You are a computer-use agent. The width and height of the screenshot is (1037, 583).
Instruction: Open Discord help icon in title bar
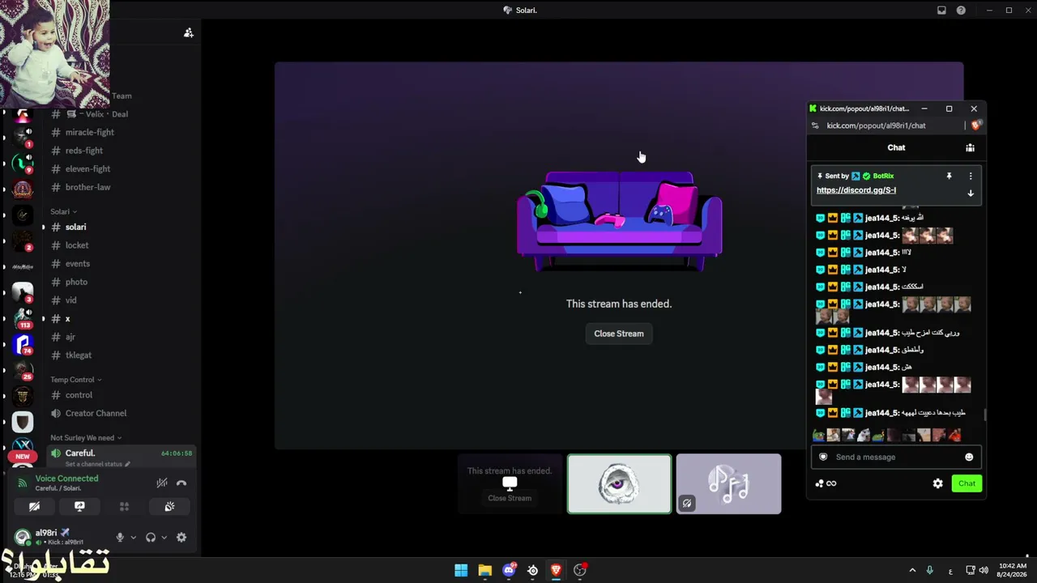pos(961,11)
